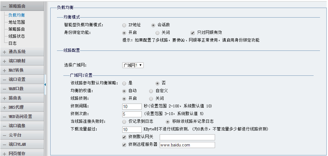Expand the 网页缓存 sidebar section
This screenshot has width=328, height=156.
22,153
